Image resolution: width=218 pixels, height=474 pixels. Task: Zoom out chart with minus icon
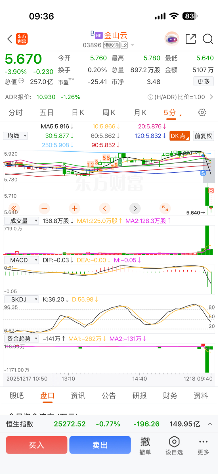(x=44, y=208)
